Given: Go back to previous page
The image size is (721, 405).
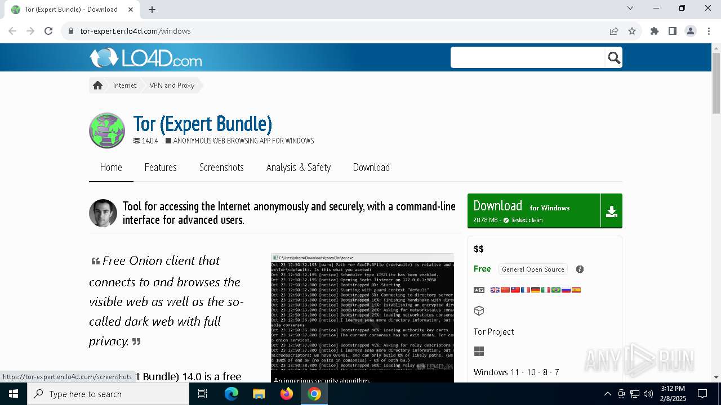Looking at the screenshot, I should 12,31.
